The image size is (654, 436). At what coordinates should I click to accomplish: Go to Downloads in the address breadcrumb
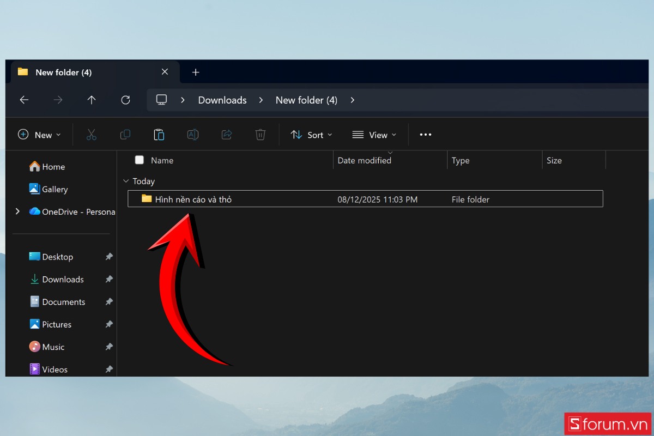(222, 100)
